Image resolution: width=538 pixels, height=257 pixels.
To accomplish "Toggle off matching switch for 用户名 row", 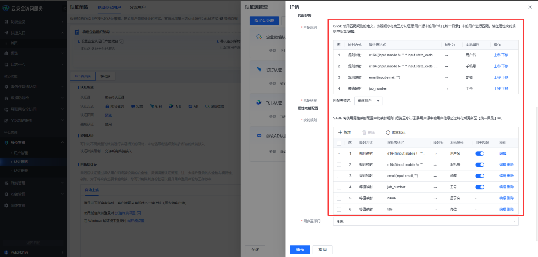I will (x=479, y=154).
